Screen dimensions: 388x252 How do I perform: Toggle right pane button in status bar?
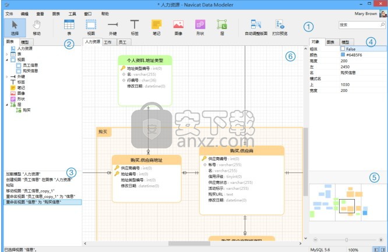(x=383, y=250)
